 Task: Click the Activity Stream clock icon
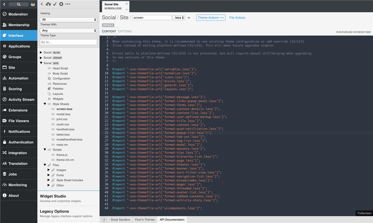4,99
